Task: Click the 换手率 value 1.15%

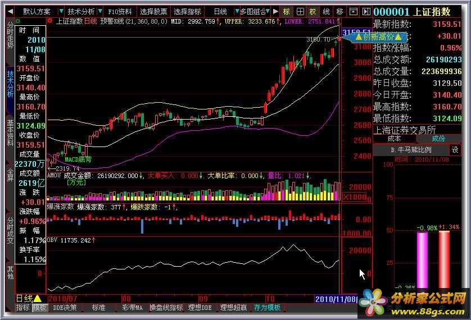Action: (x=34, y=259)
